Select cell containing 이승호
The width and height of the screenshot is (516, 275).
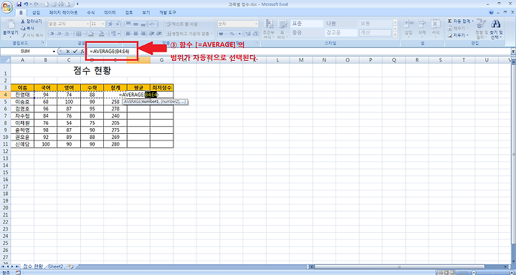(22, 102)
